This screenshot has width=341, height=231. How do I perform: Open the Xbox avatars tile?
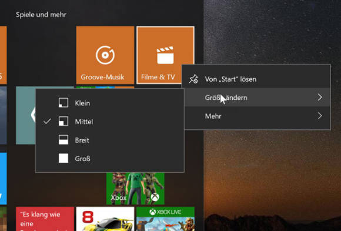point(135,189)
